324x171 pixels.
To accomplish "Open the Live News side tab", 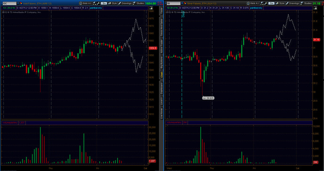I will pos(162,113).
